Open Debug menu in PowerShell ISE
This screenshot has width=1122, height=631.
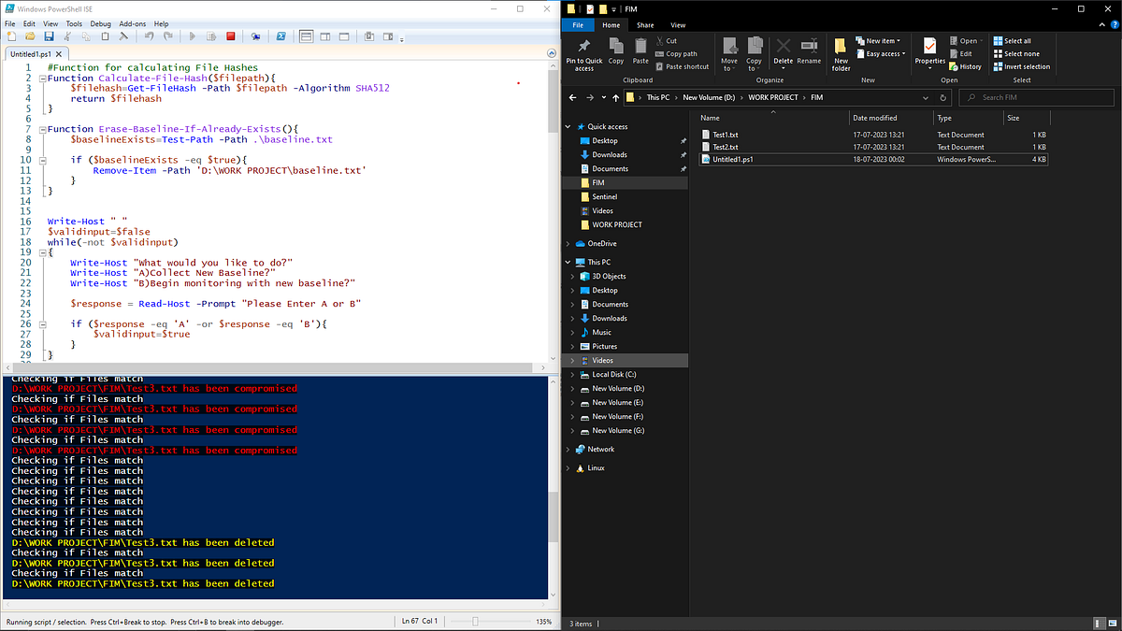[x=100, y=23]
